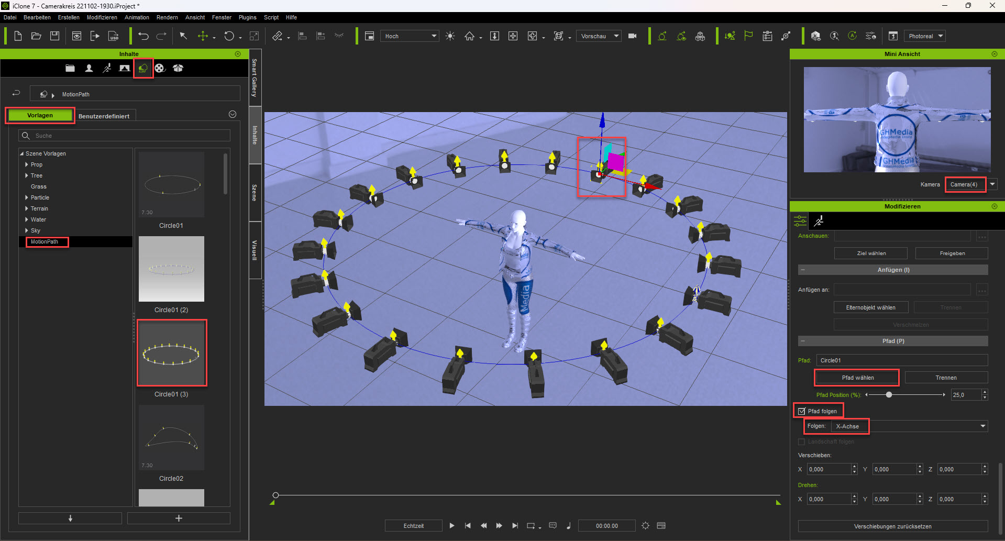
Task: Open the Vorschau dropdown
Action: point(599,36)
